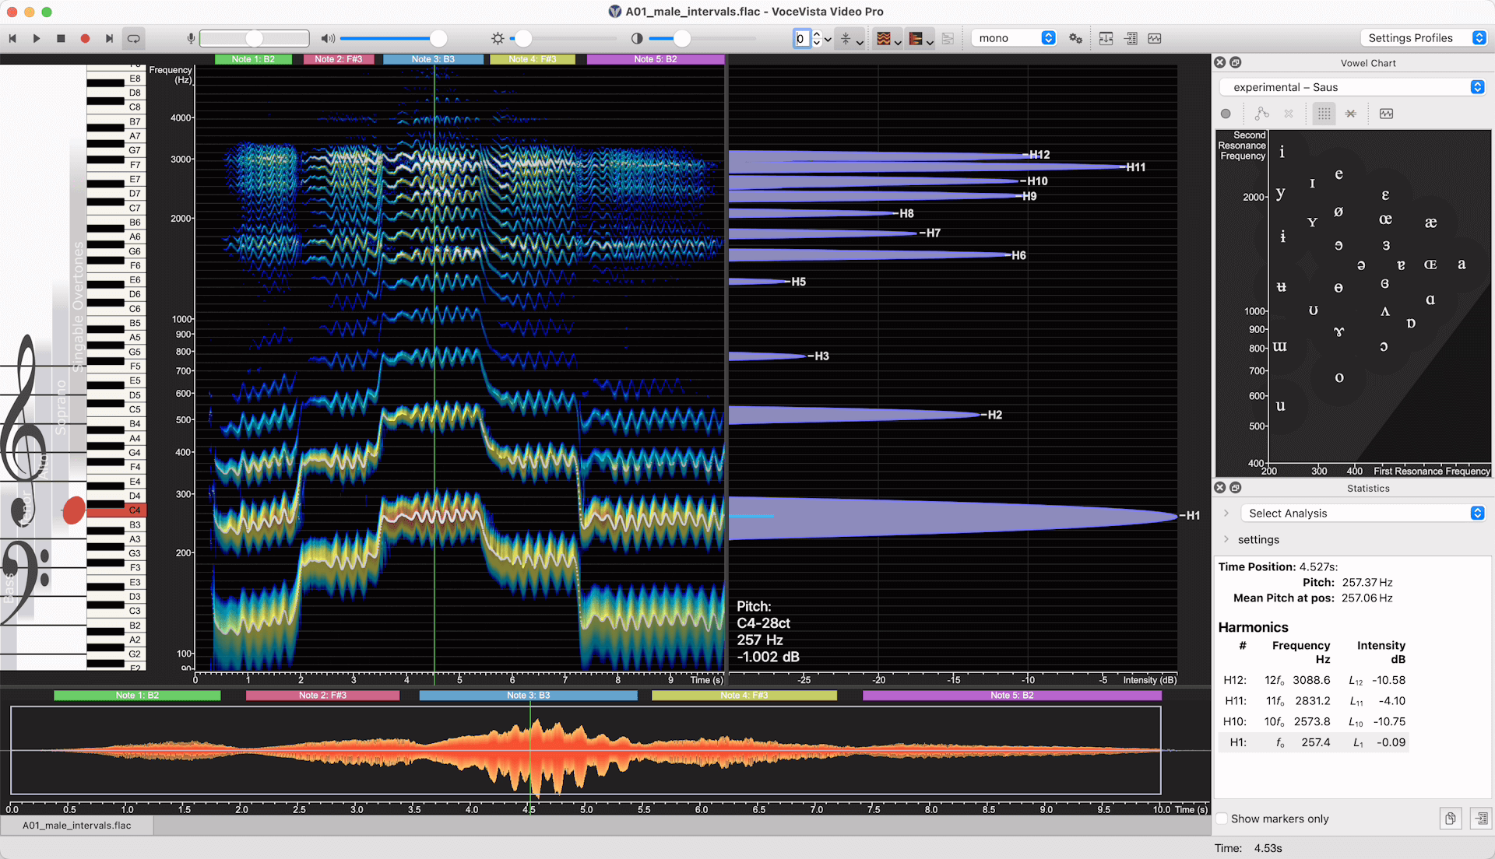Select the A01_male_intervals.flac file tab
Image resolution: width=1495 pixels, height=859 pixels.
click(76, 826)
